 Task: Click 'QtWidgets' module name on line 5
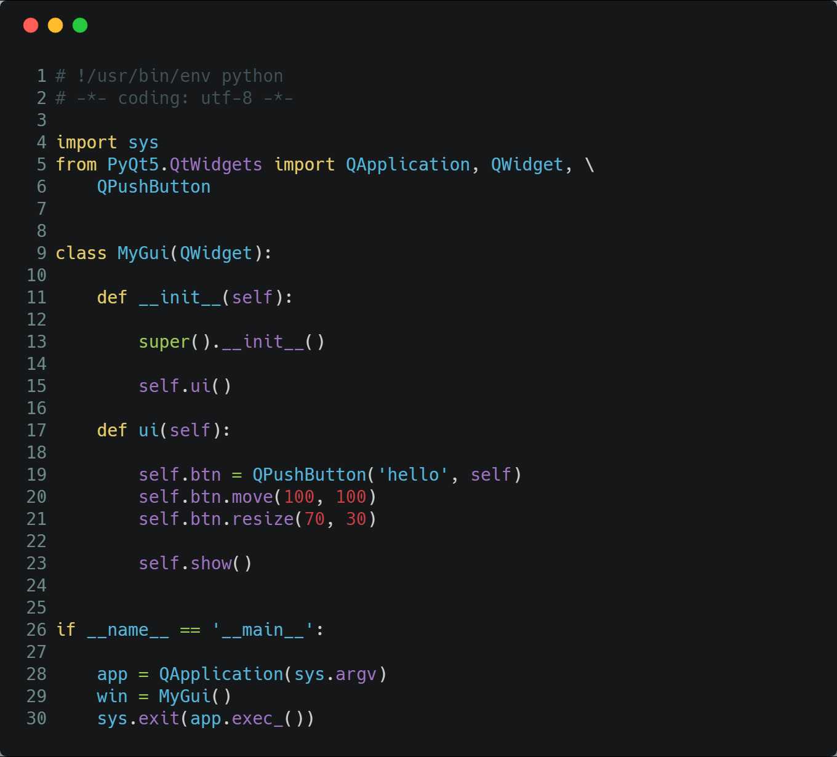tap(216, 165)
